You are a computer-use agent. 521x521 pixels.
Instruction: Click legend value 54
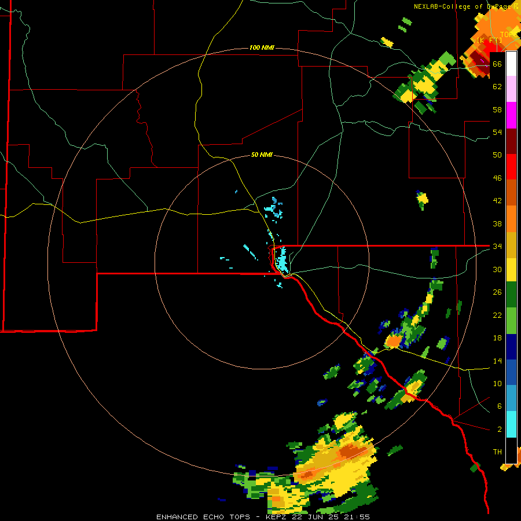pyautogui.click(x=497, y=132)
